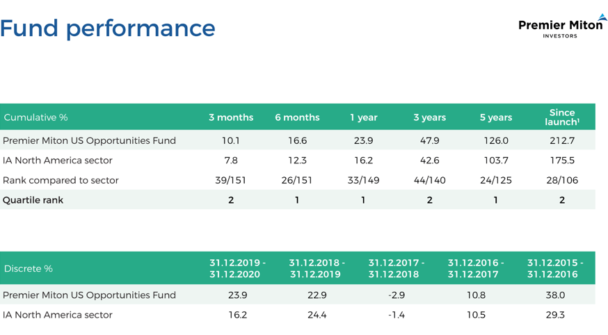Select the 31.12.2018 - 31.12.2019 column header
The height and width of the screenshot is (335, 608).
point(317,268)
